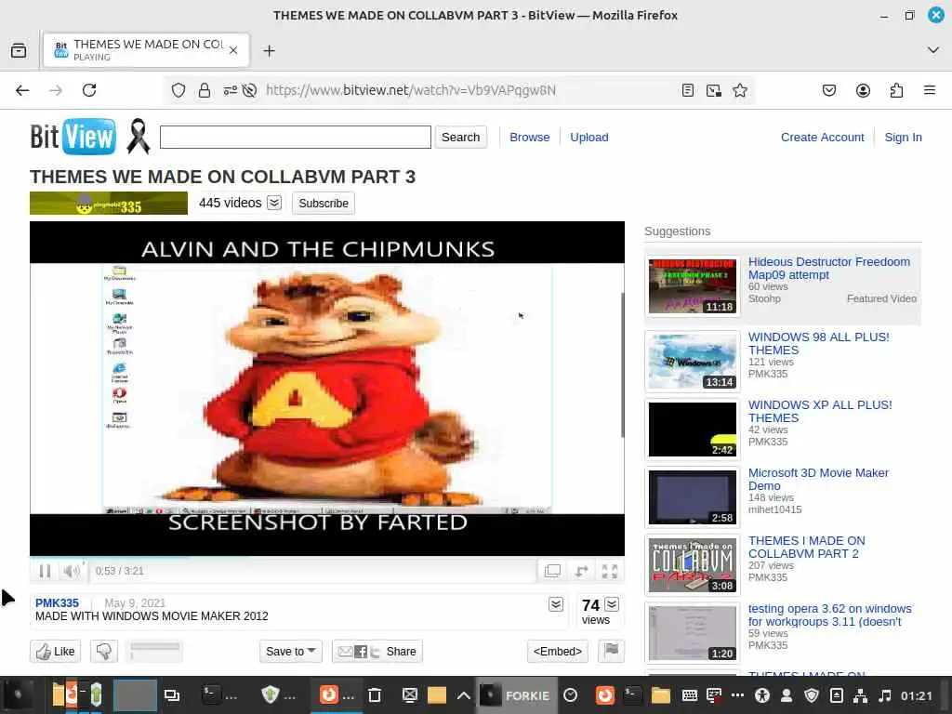Click the Embed button

click(558, 652)
